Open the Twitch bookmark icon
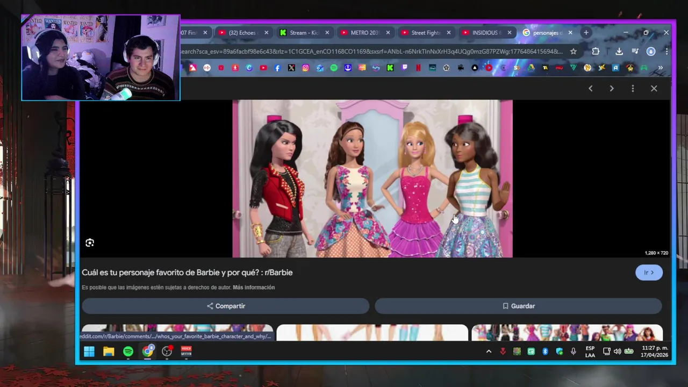The width and height of the screenshot is (688, 387). pos(404,68)
